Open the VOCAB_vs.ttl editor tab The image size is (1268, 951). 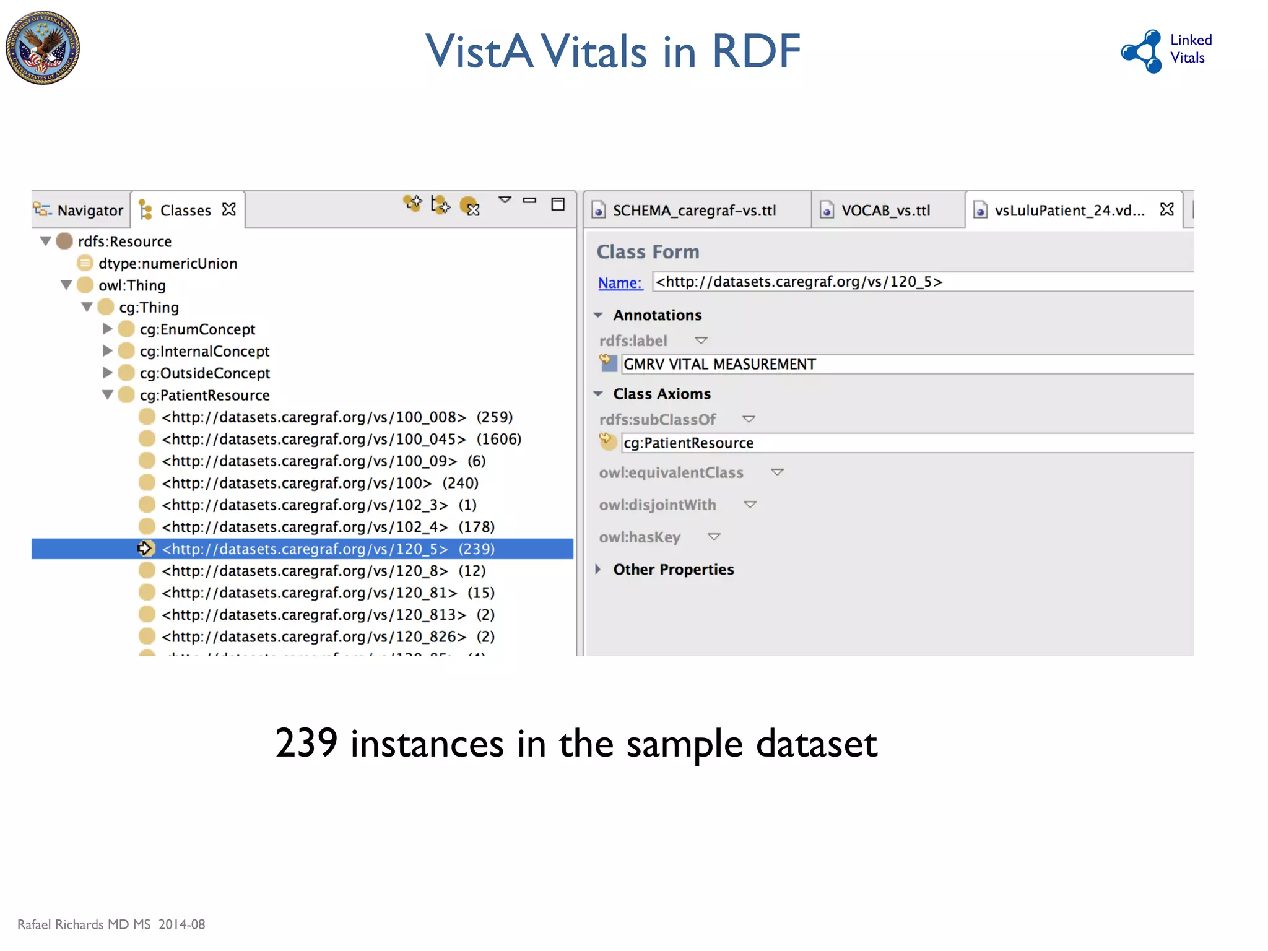[887, 211]
